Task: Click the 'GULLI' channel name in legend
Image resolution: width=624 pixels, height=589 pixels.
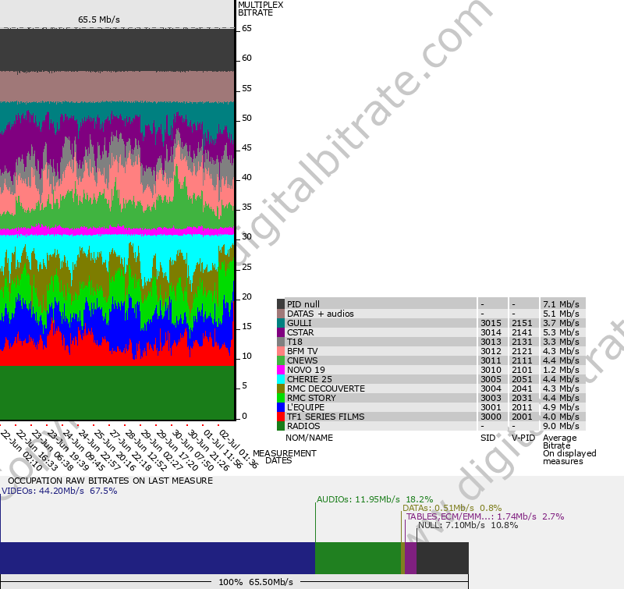Action: point(300,323)
